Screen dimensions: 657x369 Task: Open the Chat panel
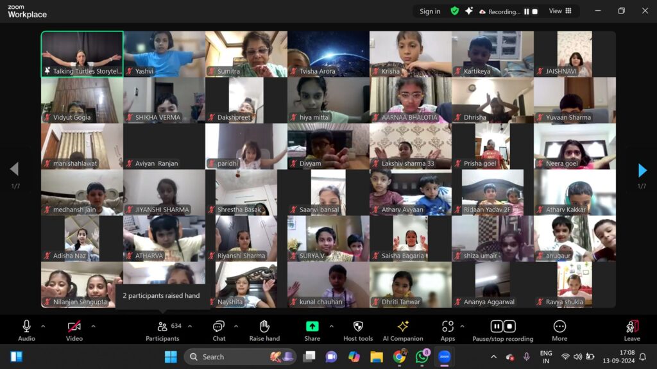click(x=219, y=331)
